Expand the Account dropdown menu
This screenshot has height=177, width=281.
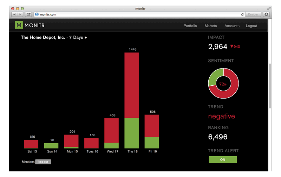pyautogui.click(x=232, y=26)
